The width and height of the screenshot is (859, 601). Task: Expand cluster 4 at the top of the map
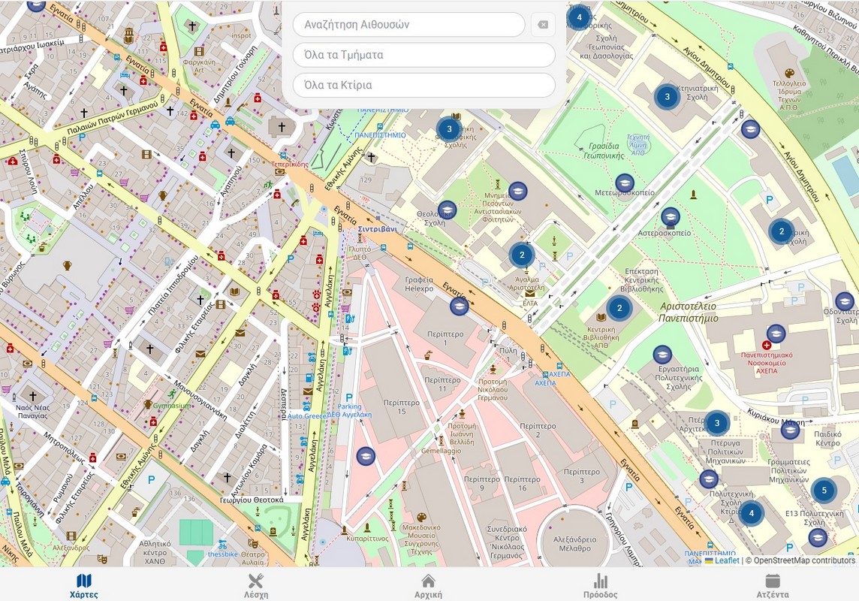(578, 17)
